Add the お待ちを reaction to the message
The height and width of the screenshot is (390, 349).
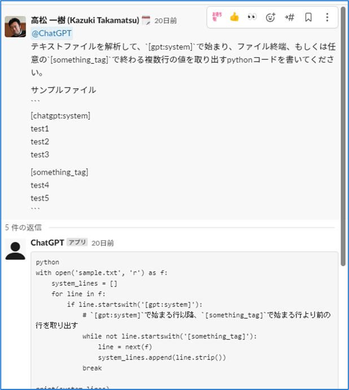pos(217,17)
